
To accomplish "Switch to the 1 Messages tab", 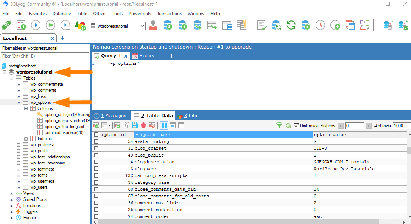I will pos(110,116).
